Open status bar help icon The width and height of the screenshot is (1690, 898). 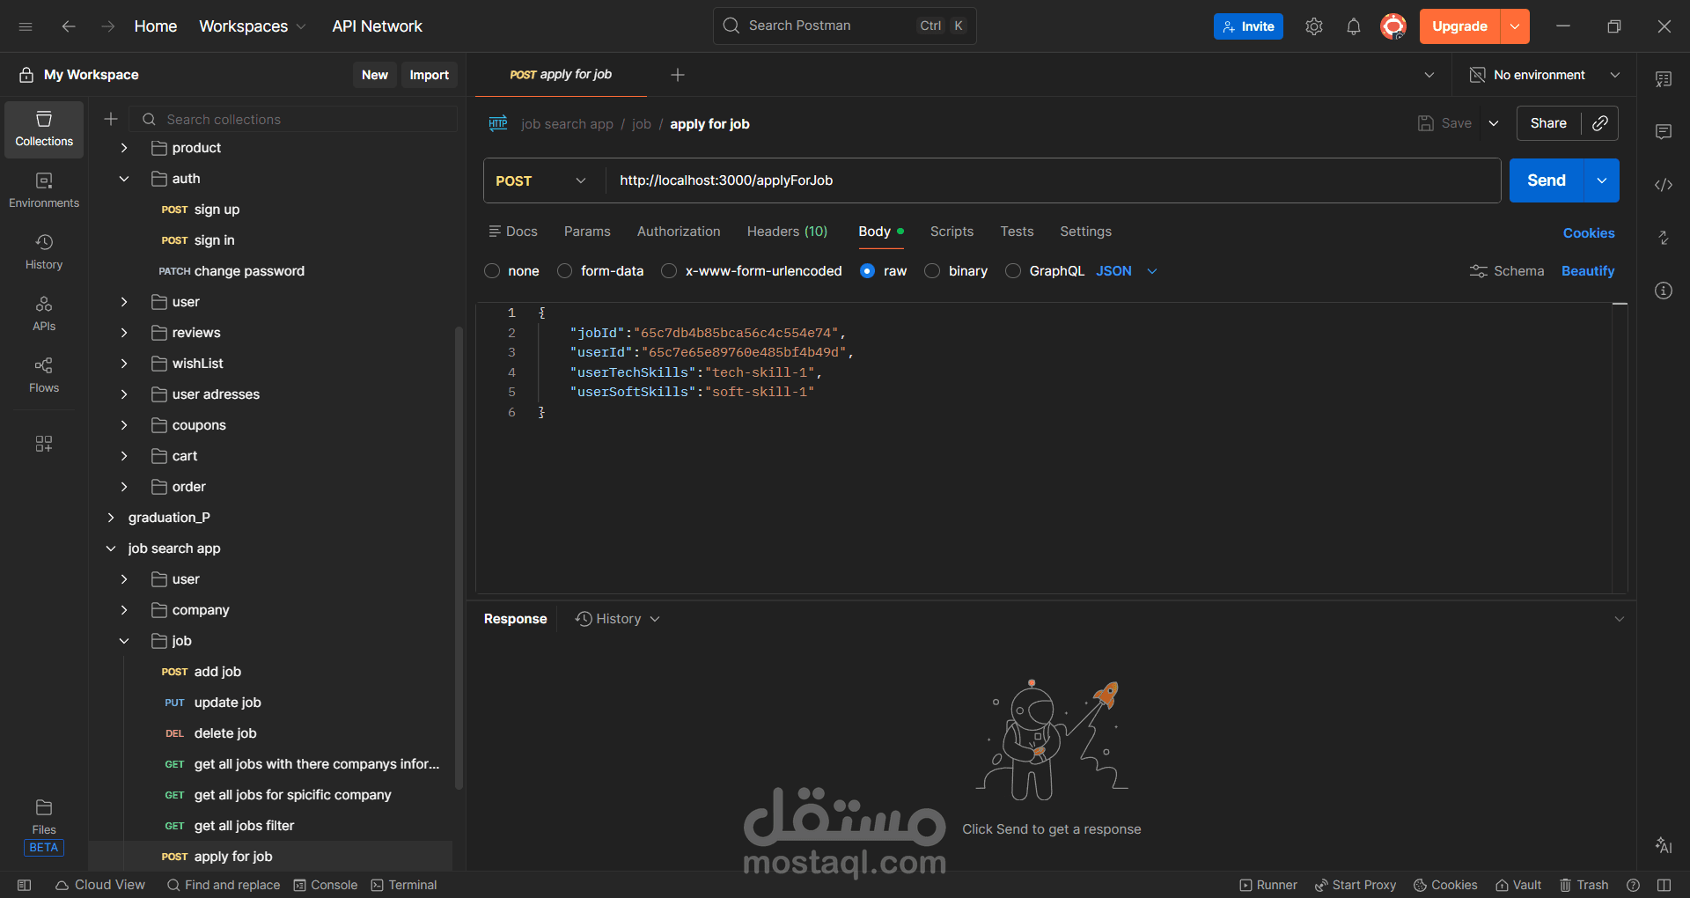(x=1634, y=885)
